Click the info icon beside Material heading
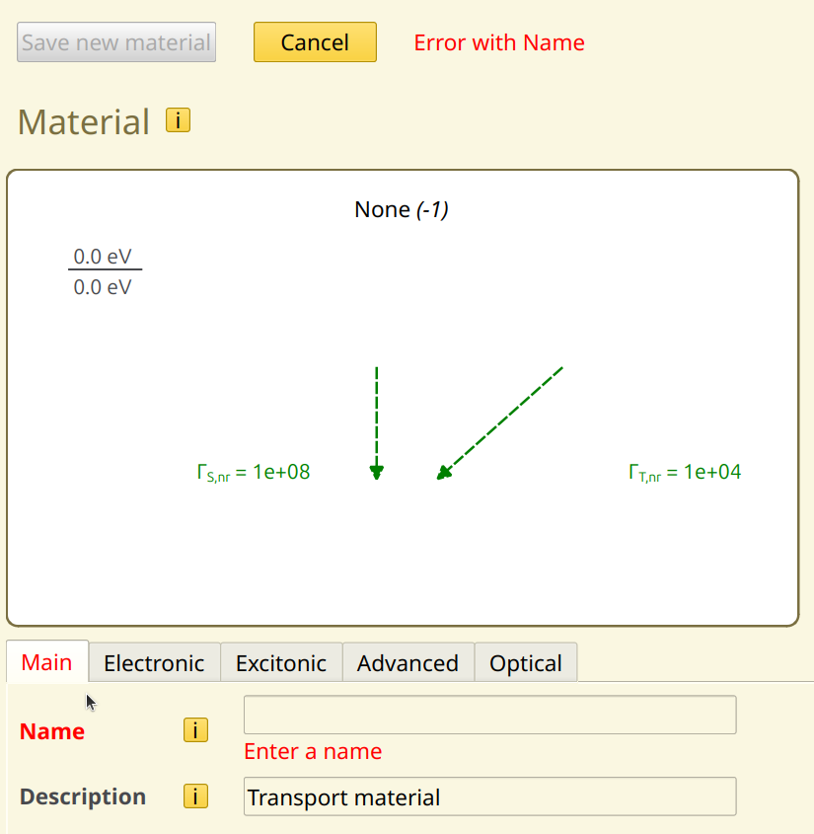Viewport: 814px width, 834px height. [178, 120]
